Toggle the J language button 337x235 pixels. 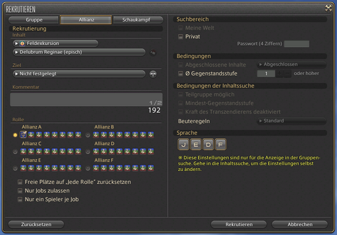(x=183, y=144)
